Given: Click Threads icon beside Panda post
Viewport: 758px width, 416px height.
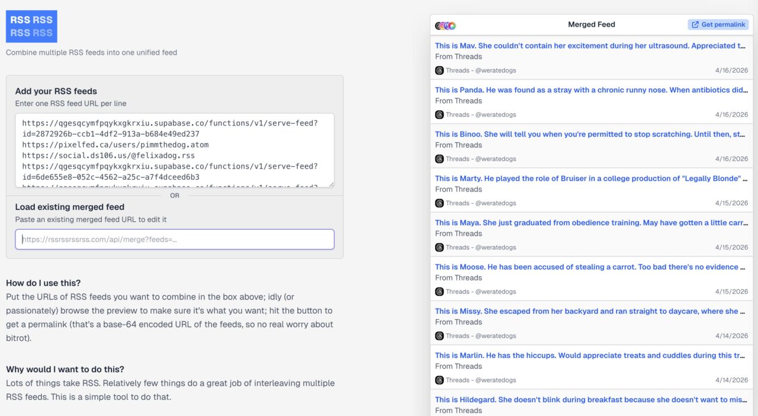Looking at the screenshot, I should [x=439, y=115].
